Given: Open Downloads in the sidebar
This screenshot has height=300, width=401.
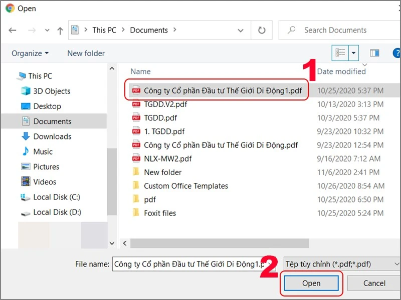Looking at the screenshot, I should (x=52, y=136).
